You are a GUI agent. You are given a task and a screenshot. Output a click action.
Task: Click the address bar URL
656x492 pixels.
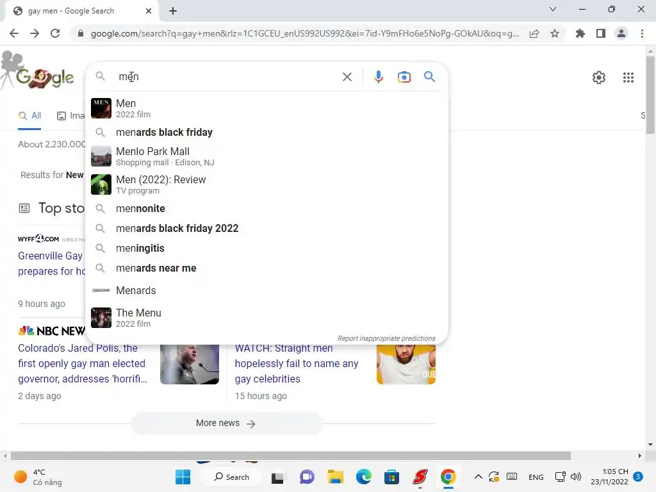pos(304,33)
